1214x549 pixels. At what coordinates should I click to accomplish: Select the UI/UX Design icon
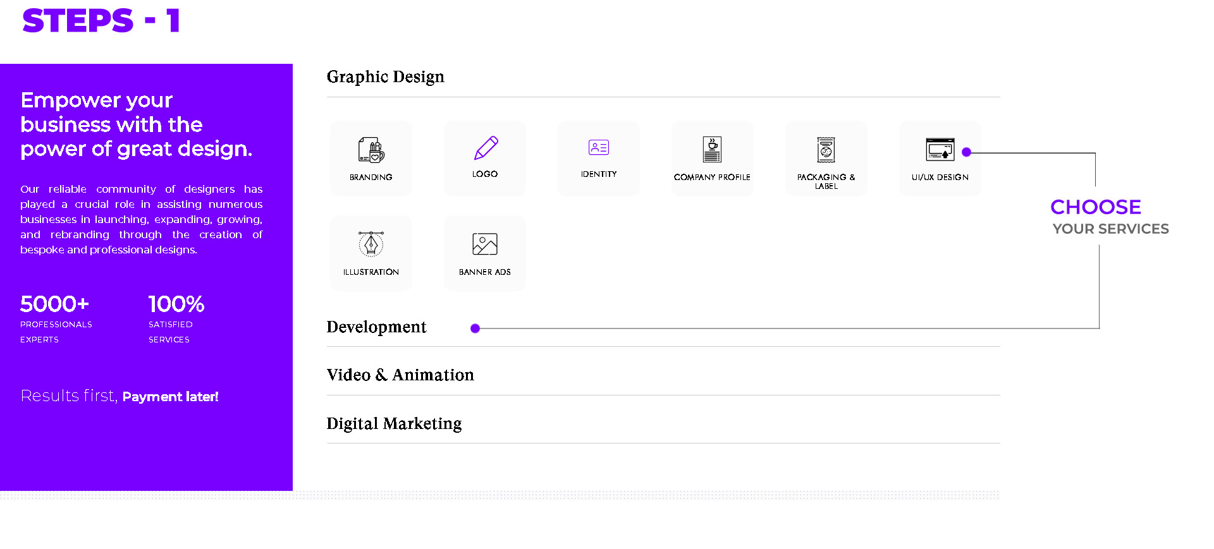(x=940, y=150)
